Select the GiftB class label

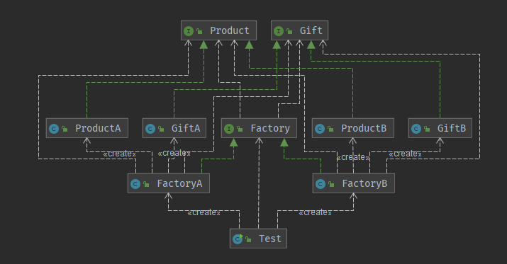[x=452, y=128]
